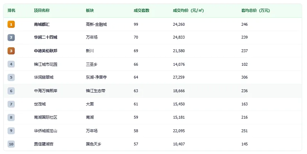Screen dimensions: 307x154
Task: Select the rank 10 badge
Action: [11, 144]
